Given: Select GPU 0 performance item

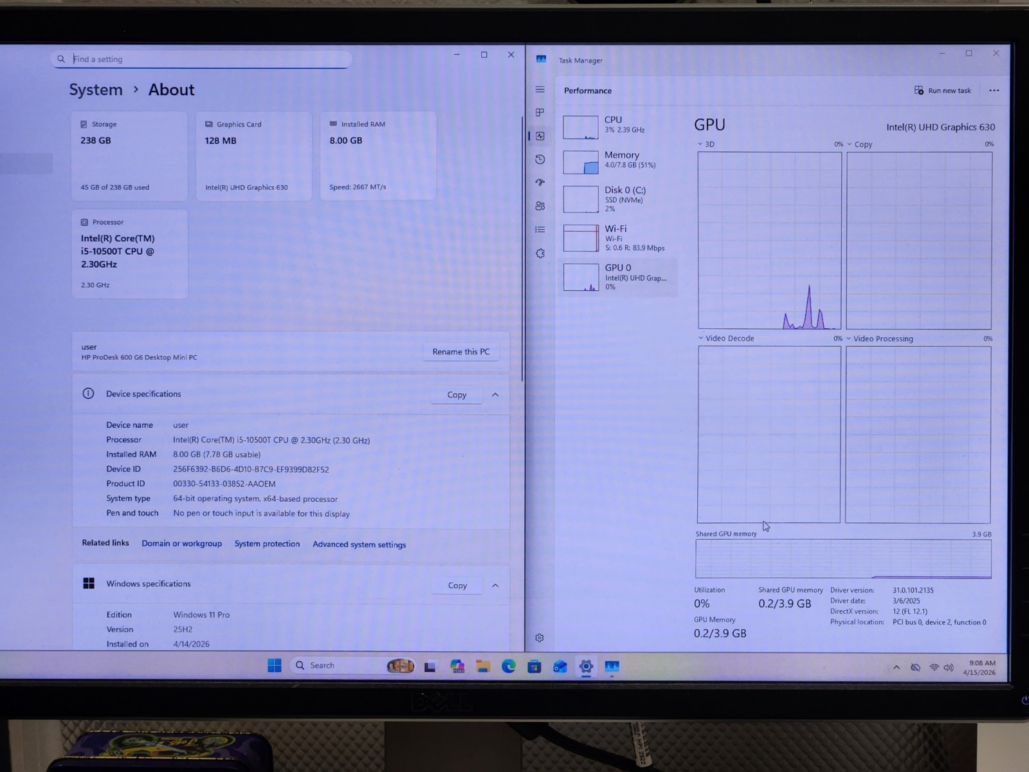Looking at the screenshot, I should 619,277.
